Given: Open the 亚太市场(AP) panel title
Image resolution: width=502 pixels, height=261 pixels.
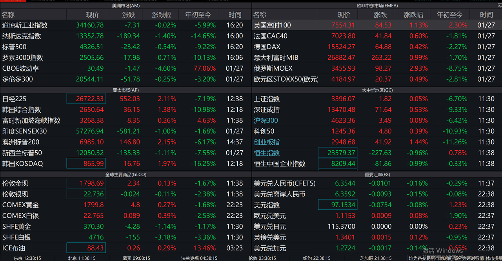Looking at the screenshot, I should click(126, 90).
